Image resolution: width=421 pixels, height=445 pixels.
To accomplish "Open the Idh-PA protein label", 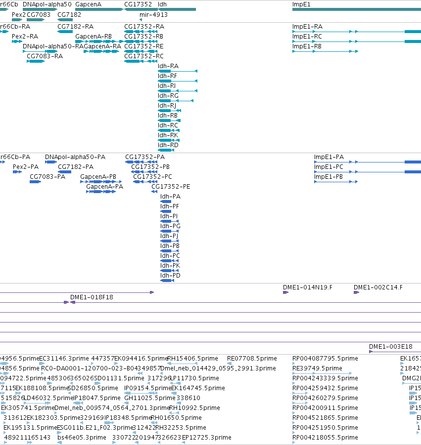I will point(170,197).
